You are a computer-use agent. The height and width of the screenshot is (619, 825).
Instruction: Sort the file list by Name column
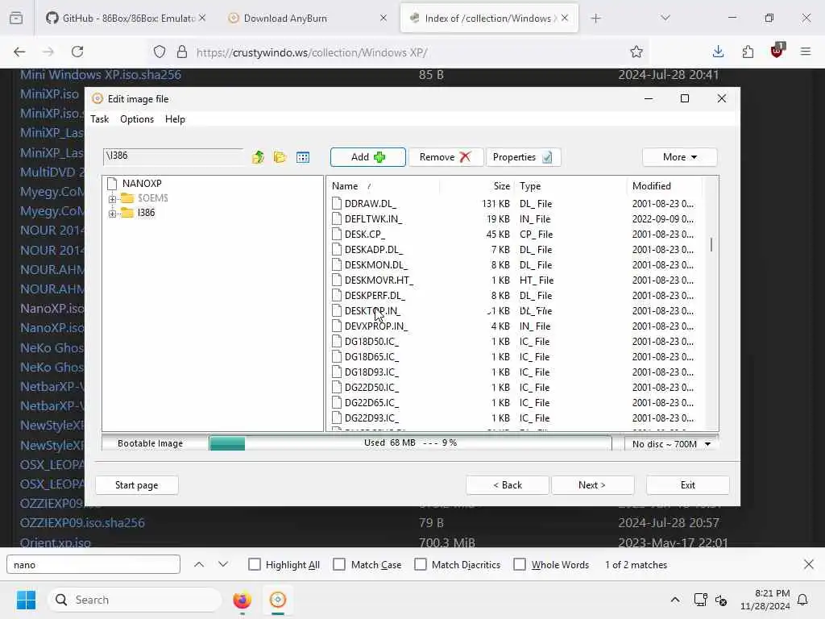coord(345,186)
